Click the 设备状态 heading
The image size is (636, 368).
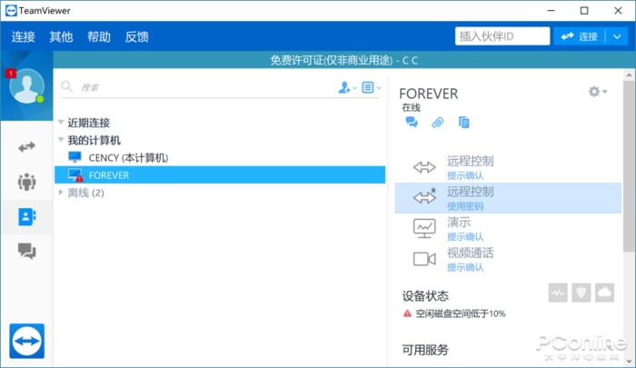(x=425, y=296)
